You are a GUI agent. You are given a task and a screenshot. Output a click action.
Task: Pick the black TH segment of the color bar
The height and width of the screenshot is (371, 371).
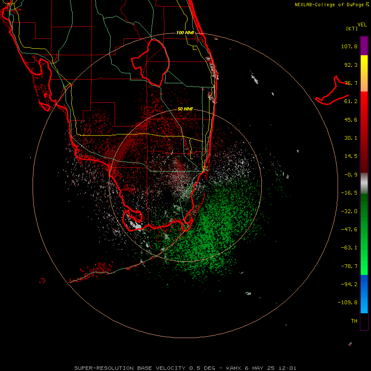click(x=364, y=321)
